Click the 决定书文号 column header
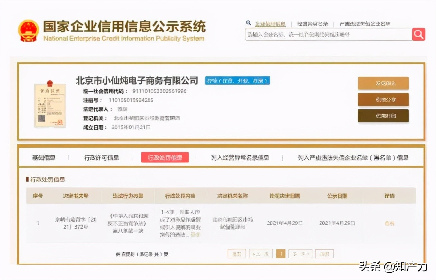 pos(76,196)
